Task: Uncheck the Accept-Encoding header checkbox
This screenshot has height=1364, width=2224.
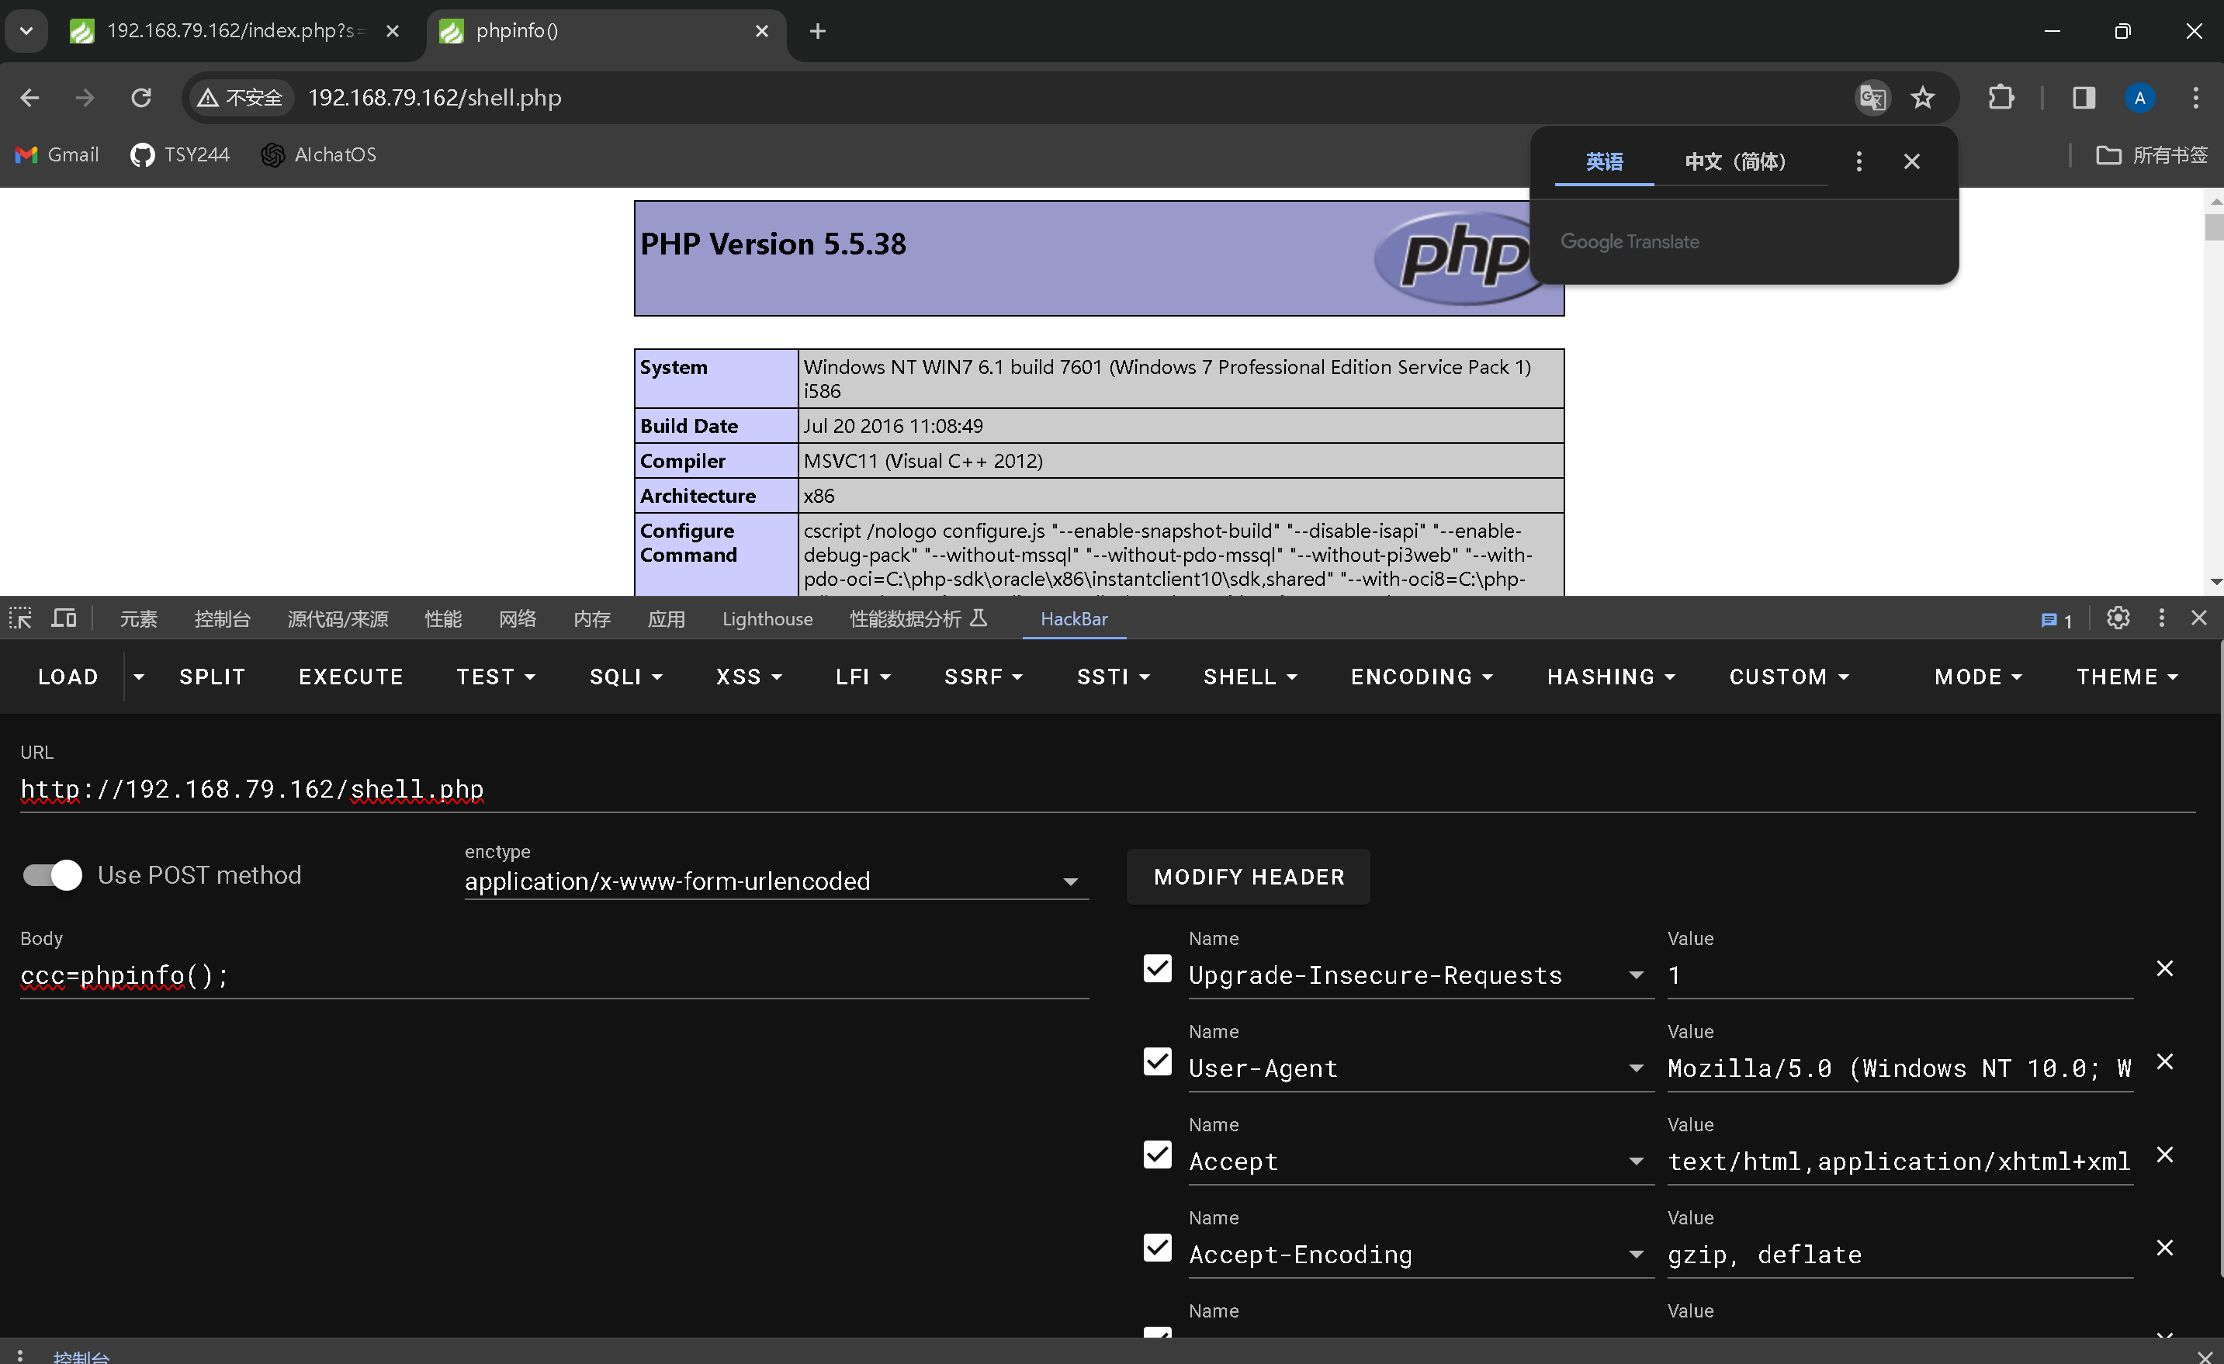Action: point(1157,1248)
